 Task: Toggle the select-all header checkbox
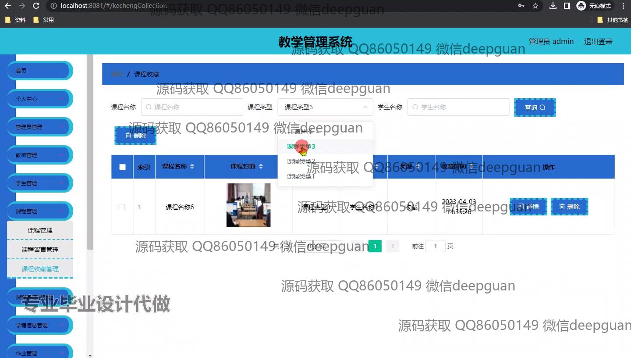122,167
